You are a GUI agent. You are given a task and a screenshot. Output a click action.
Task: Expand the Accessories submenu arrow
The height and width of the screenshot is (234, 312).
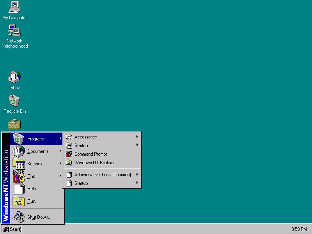[x=137, y=136]
